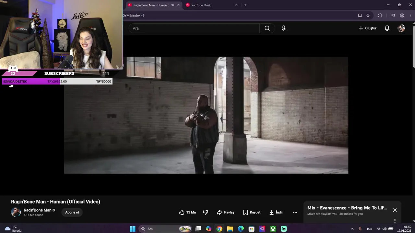Open the network Wi-Fi tray icon
415x233 pixels.
pos(378,229)
